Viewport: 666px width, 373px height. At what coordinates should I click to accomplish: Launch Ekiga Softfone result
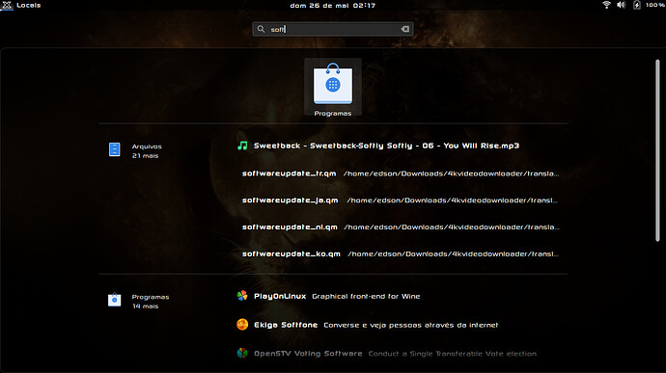[368, 325]
